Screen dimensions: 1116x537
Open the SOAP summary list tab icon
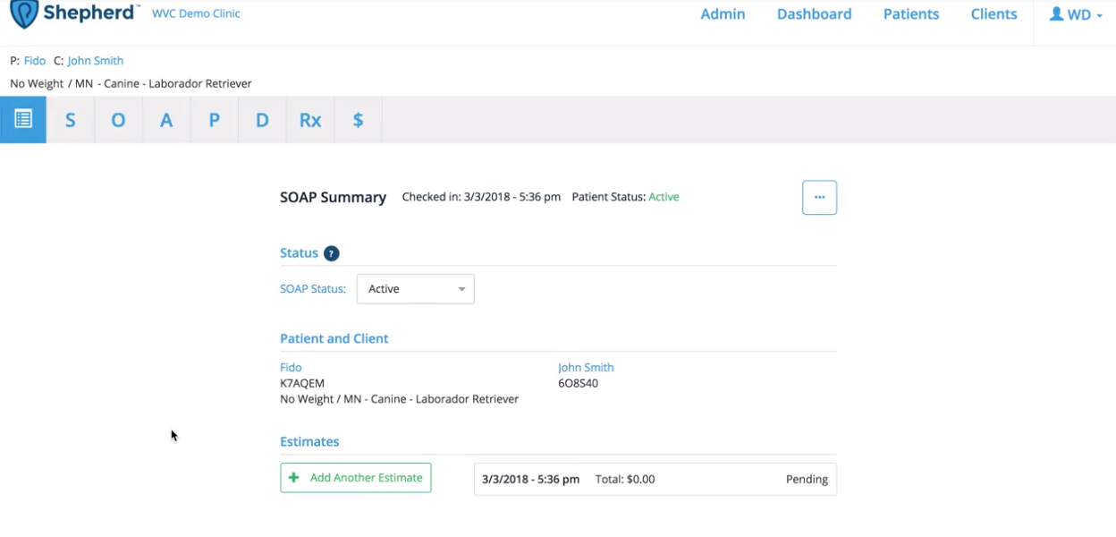point(23,119)
